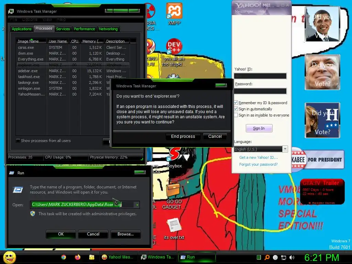352x264 pixels.
Task: Open the network tray icon
Action: [x=284, y=257]
